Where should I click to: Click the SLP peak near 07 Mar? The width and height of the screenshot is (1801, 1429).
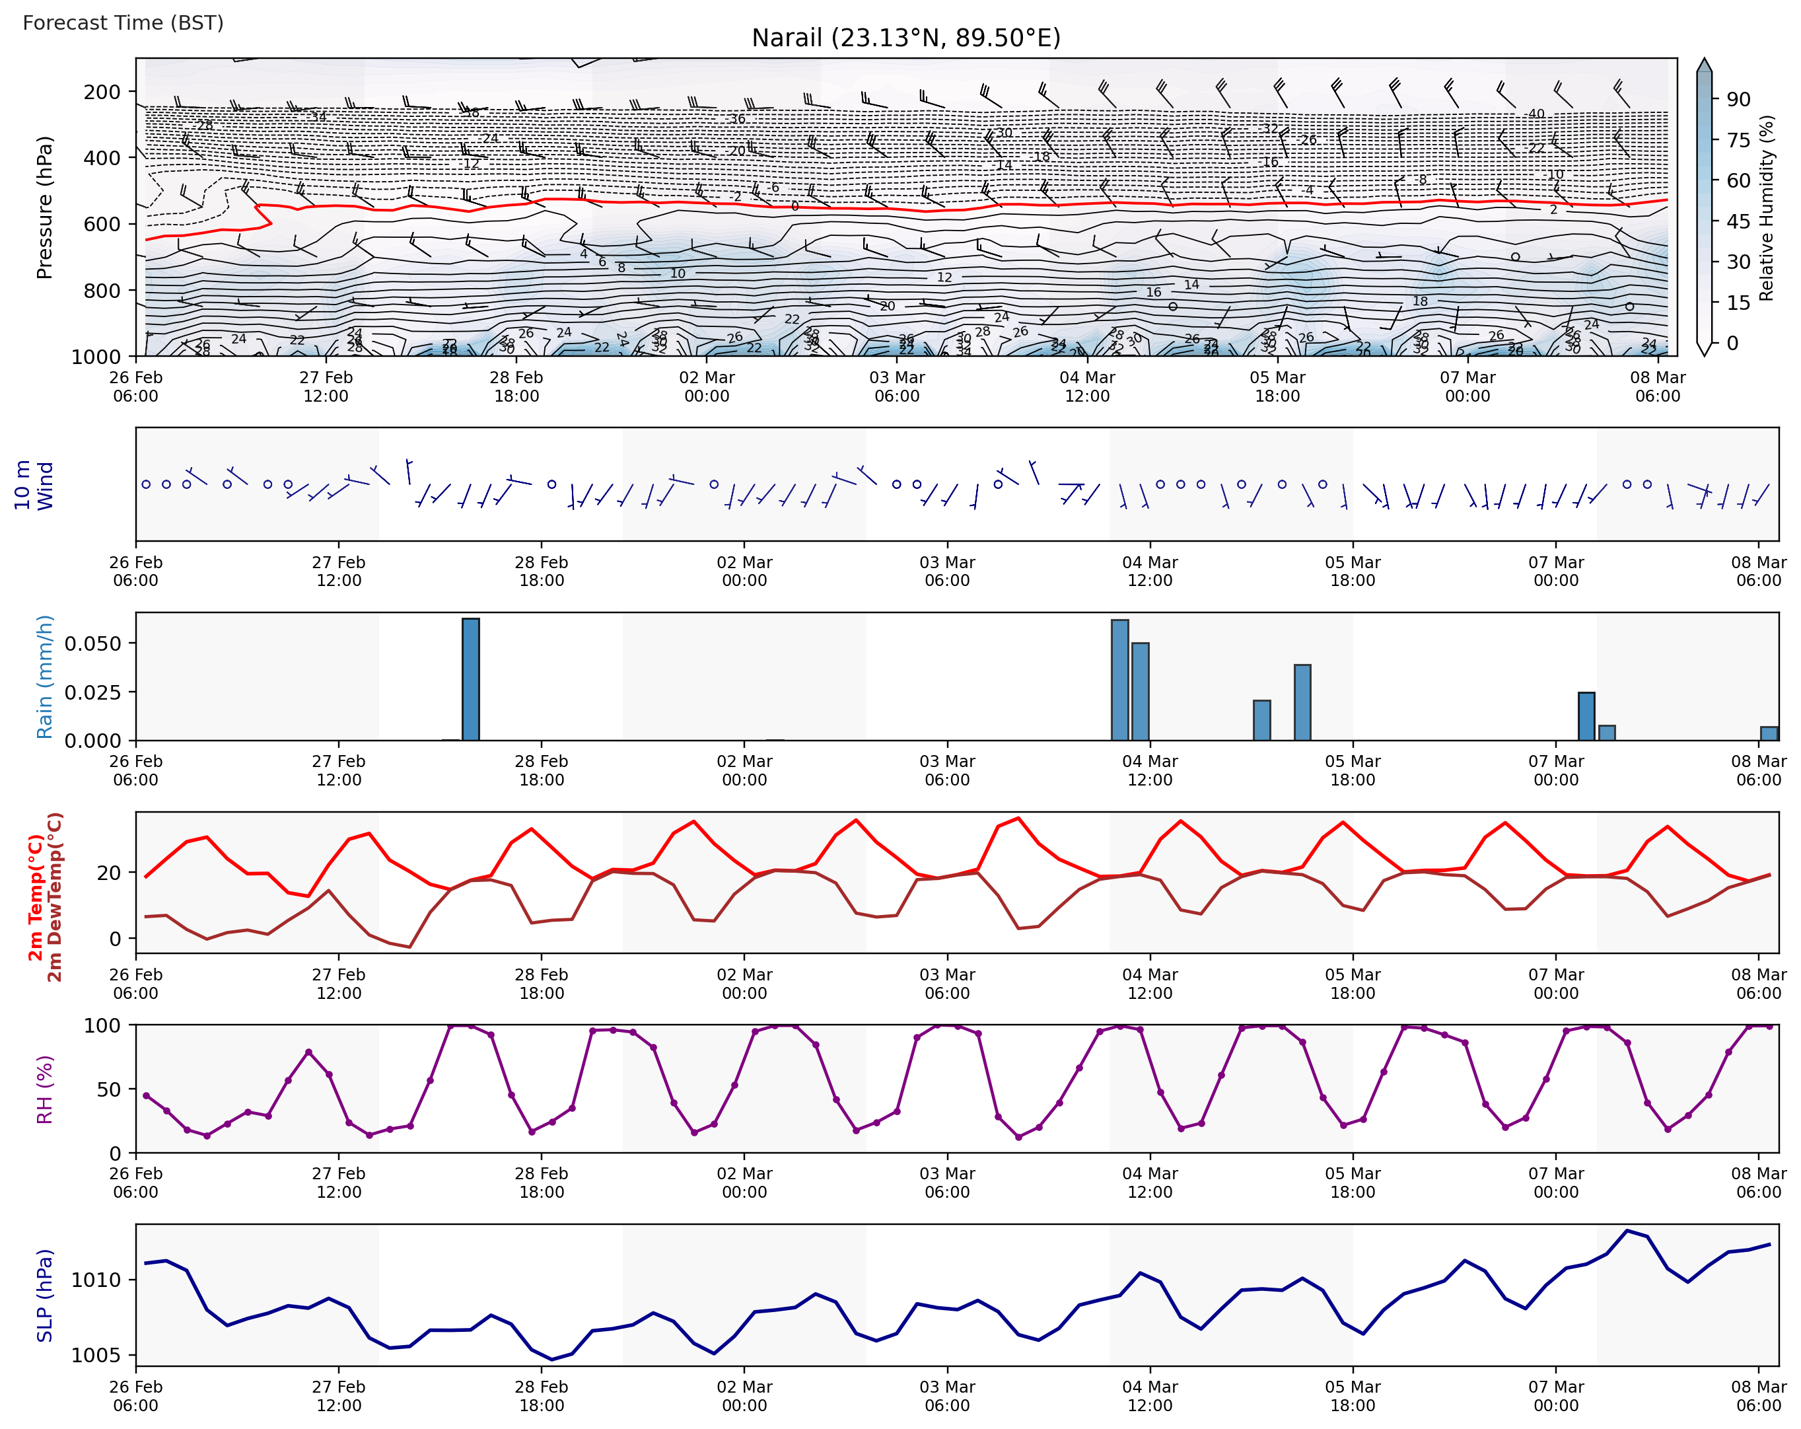(x=1627, y=1231)
